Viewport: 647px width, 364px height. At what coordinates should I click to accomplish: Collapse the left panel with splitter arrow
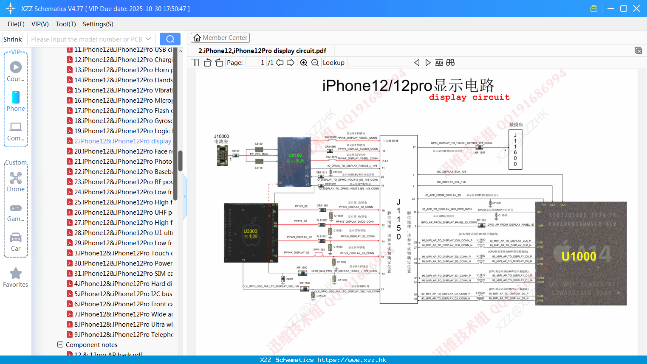click(x=185, y=196)
